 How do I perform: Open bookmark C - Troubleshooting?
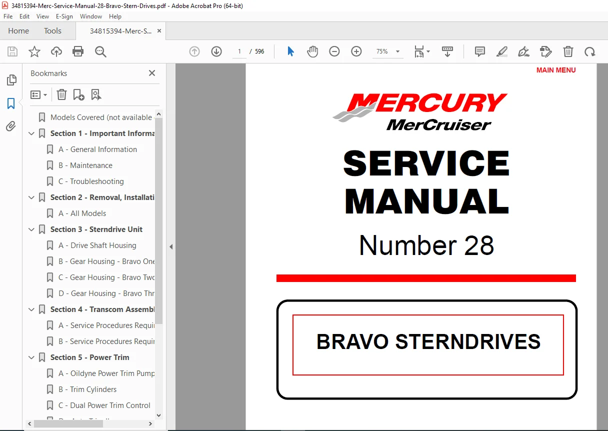91,181
